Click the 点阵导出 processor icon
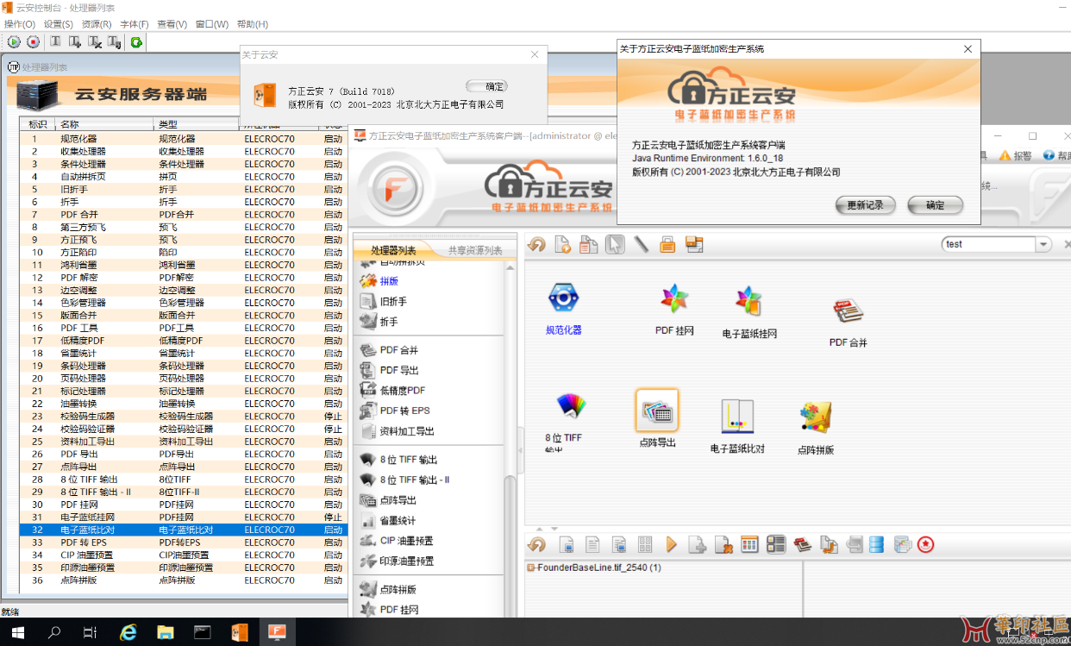 [x=657, y=411]
